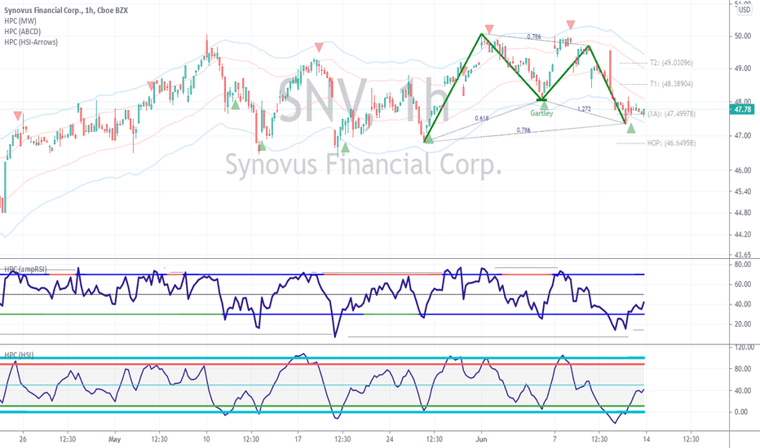Viewport: 760px width, 448px height.
Task: Click the HOP: (46.64958) level label
Action: pyautogui.click(x=671, y=143)
